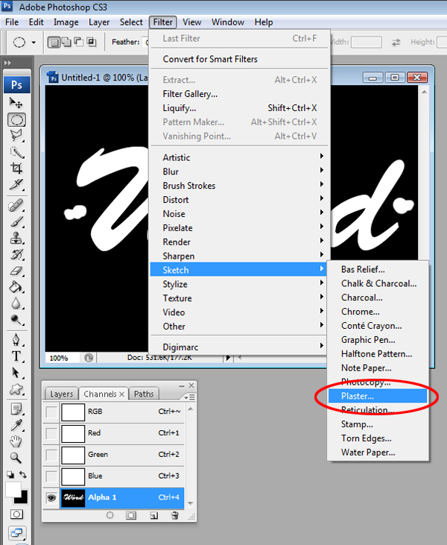
Task: Select the Blur tool
Action: coord(16,303)
